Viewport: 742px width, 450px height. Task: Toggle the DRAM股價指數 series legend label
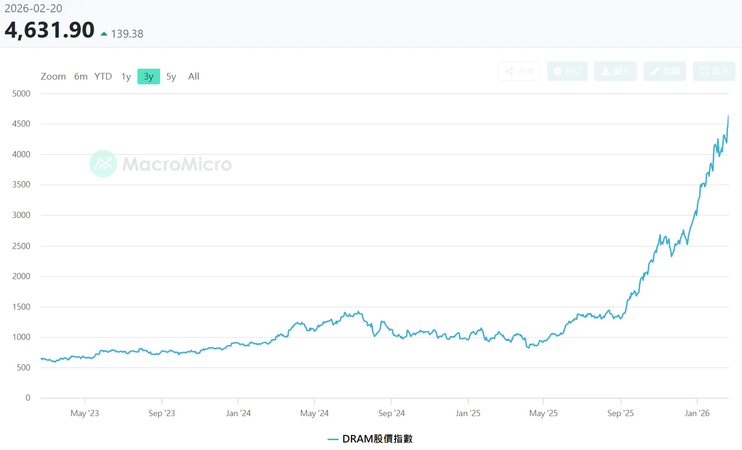click(377, 439)
